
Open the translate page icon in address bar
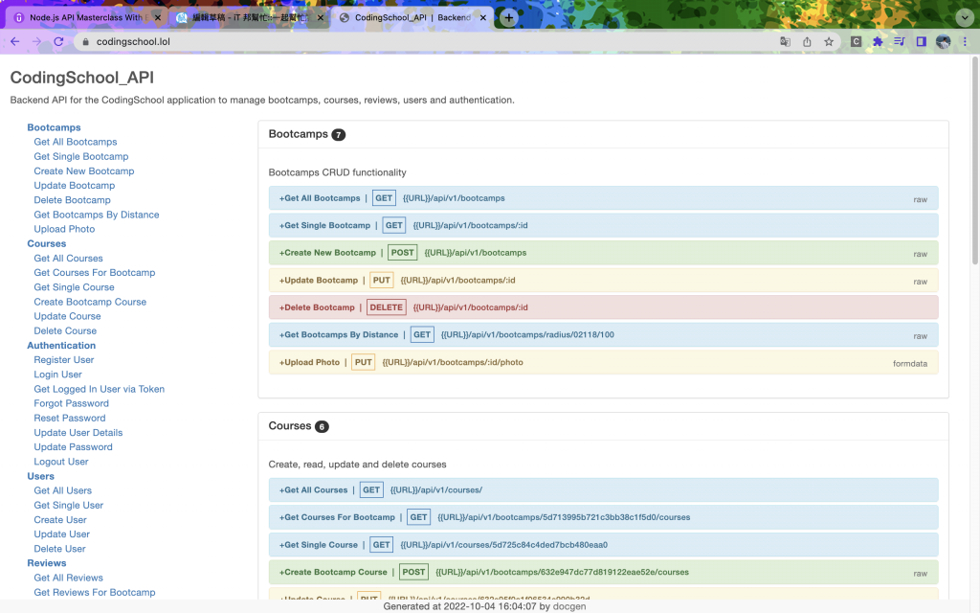pos(785,42)
